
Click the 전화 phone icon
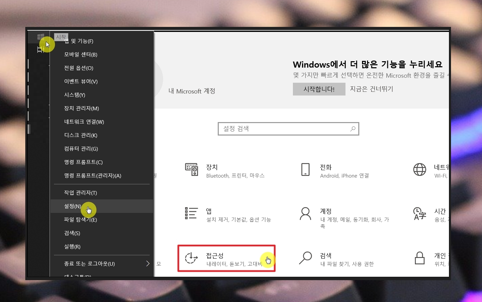click(305, 169)
